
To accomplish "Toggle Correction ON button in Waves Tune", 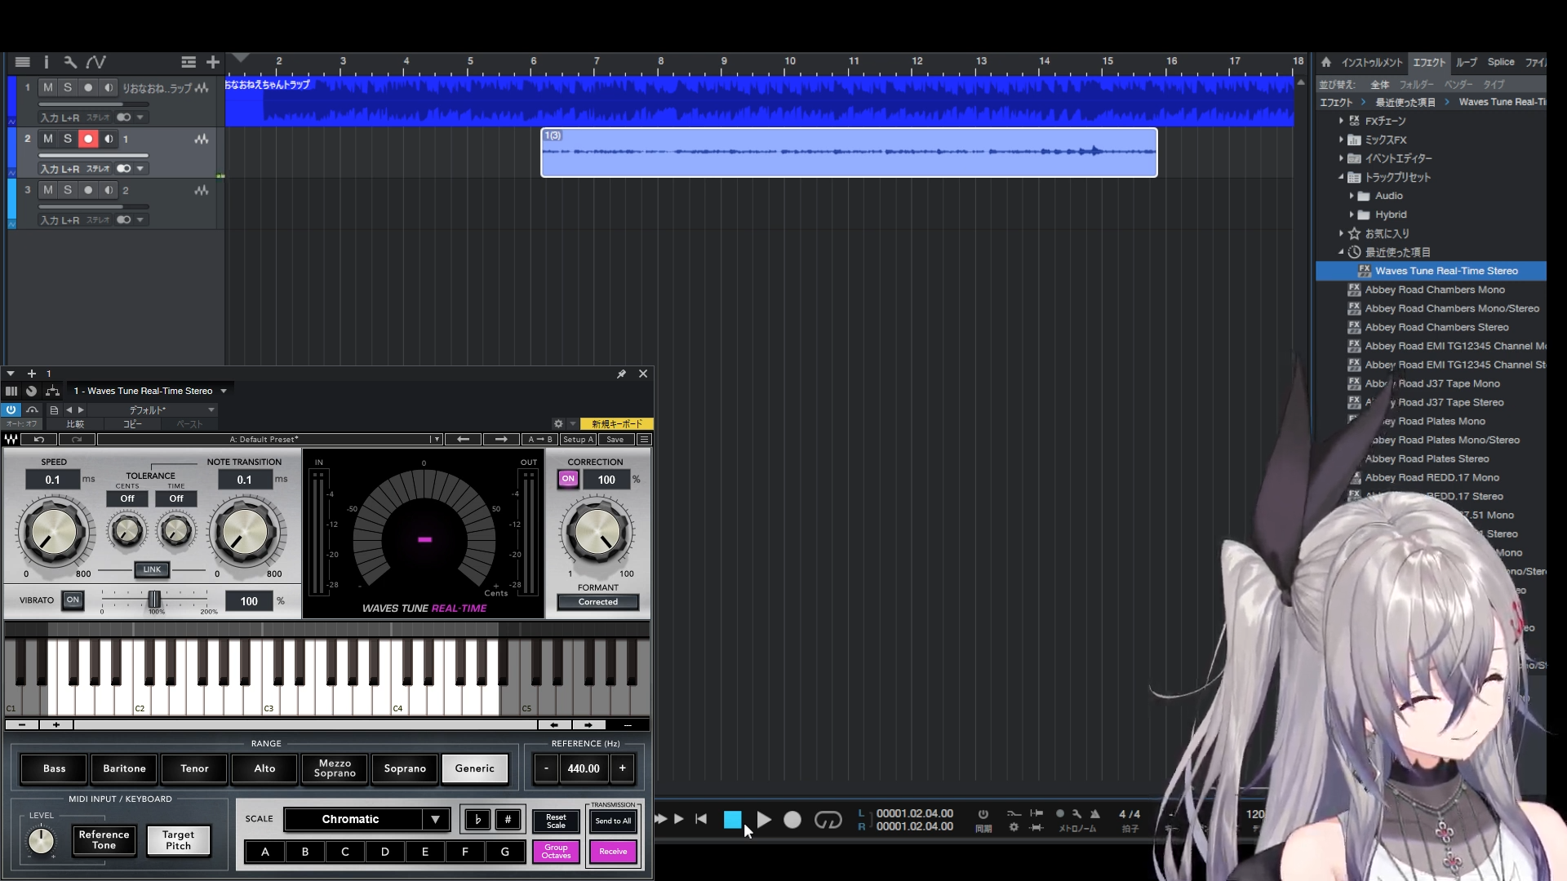I will coord(568,479).
